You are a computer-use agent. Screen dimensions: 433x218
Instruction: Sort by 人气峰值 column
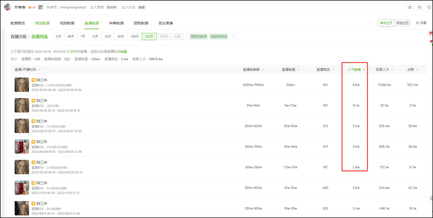point(356,70)
